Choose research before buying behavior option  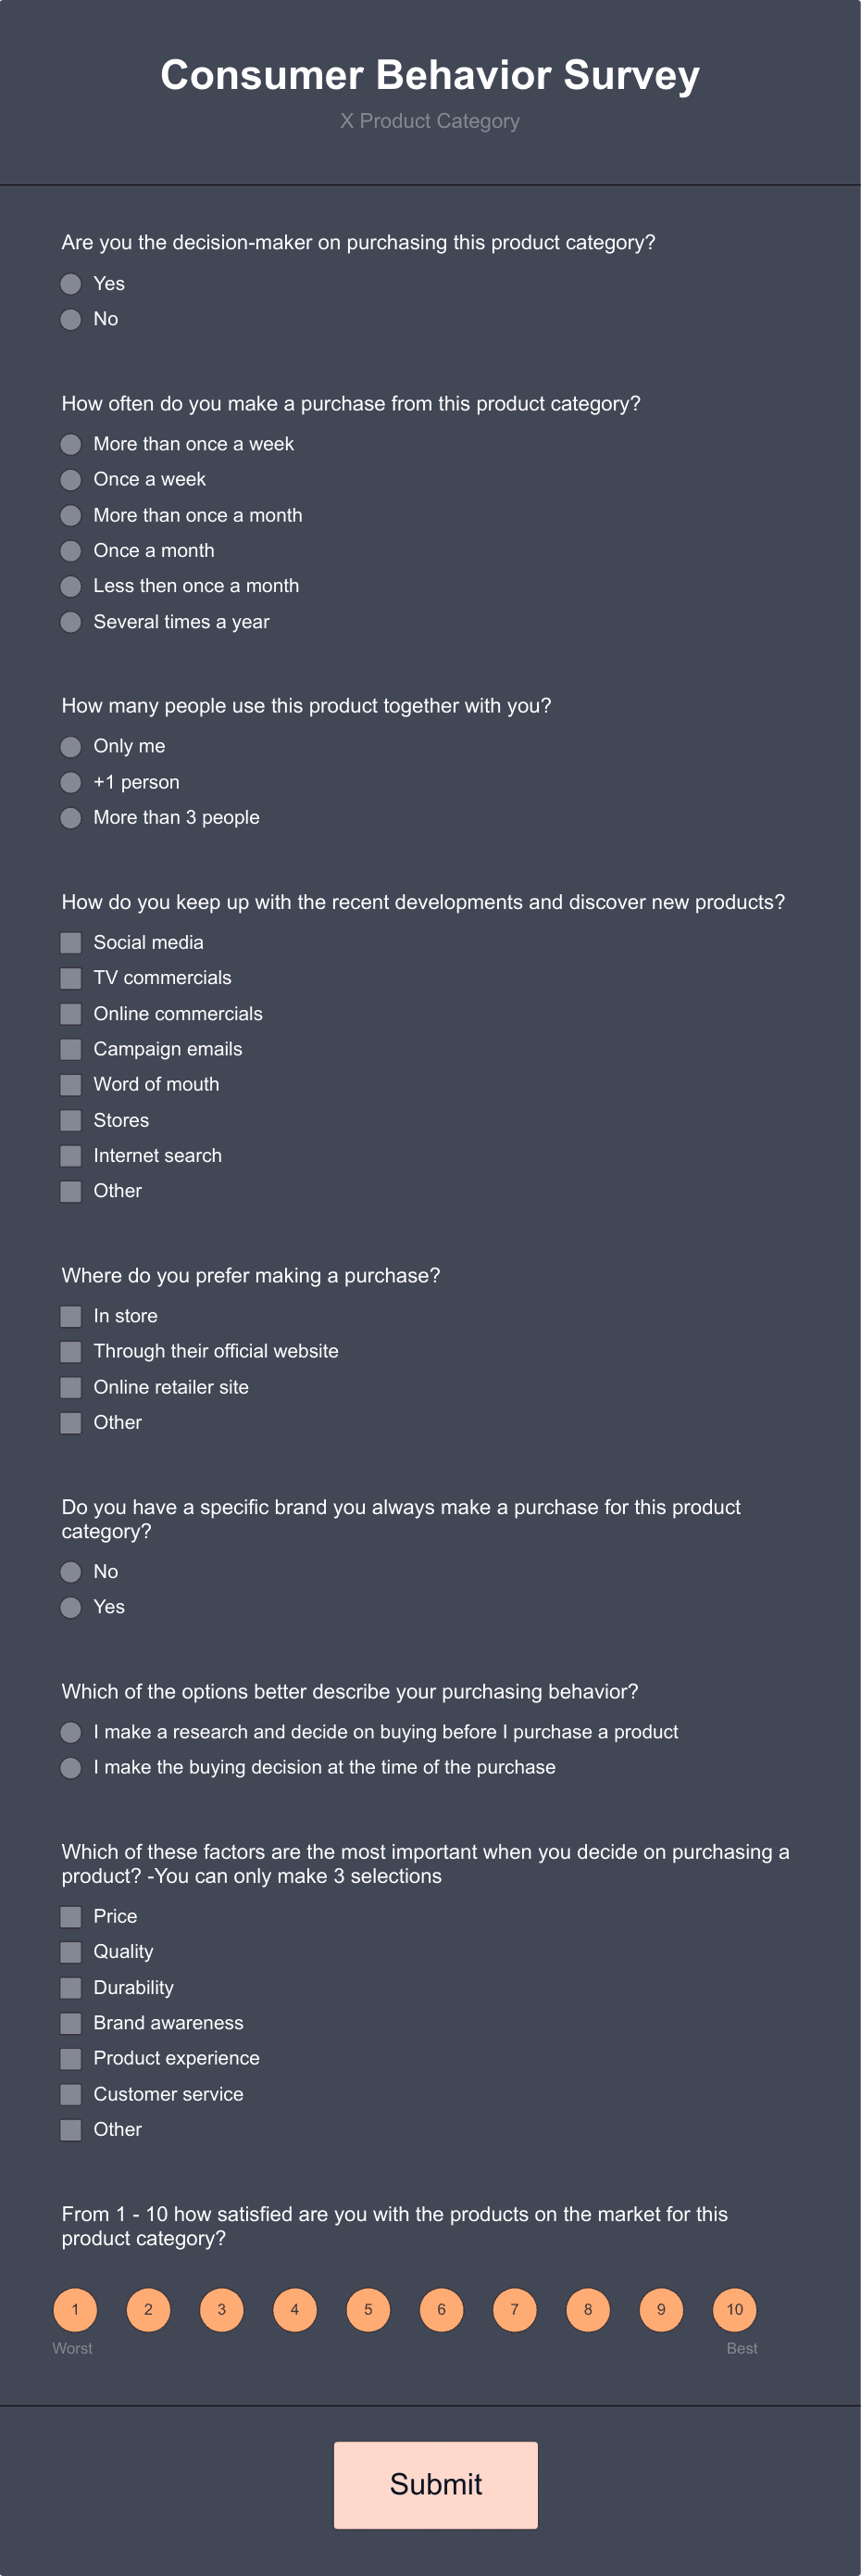tap(71, 1731)
